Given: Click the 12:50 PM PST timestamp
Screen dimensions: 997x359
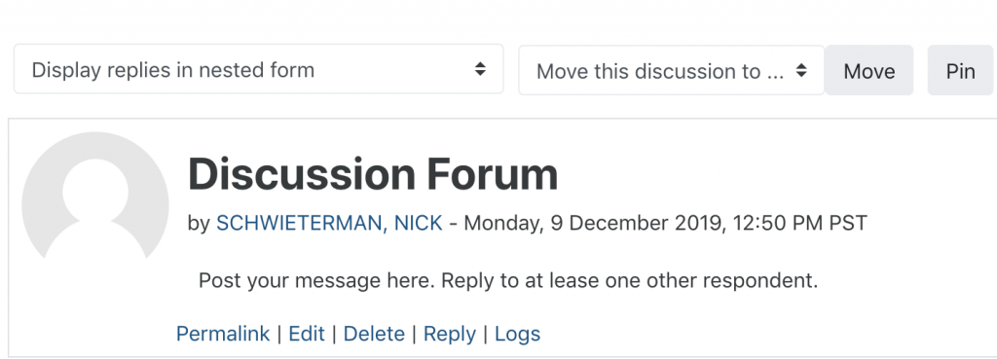Looking at the screenshot, I should (x=800, y=223).
